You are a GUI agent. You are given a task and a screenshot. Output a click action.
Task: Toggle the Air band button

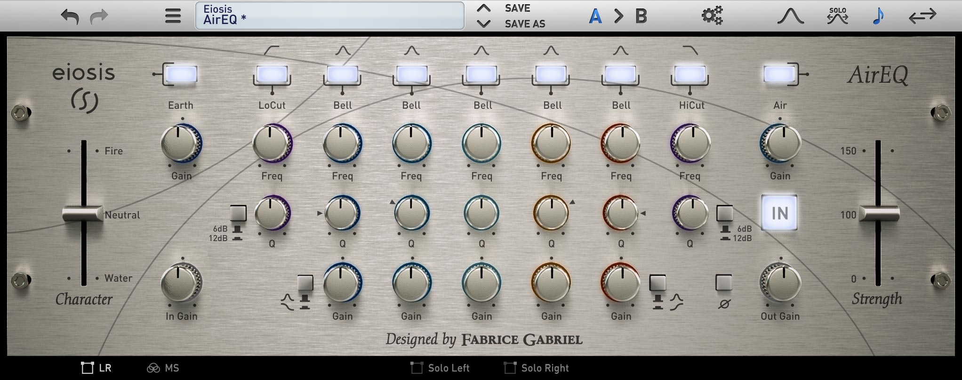pos(779,74)
